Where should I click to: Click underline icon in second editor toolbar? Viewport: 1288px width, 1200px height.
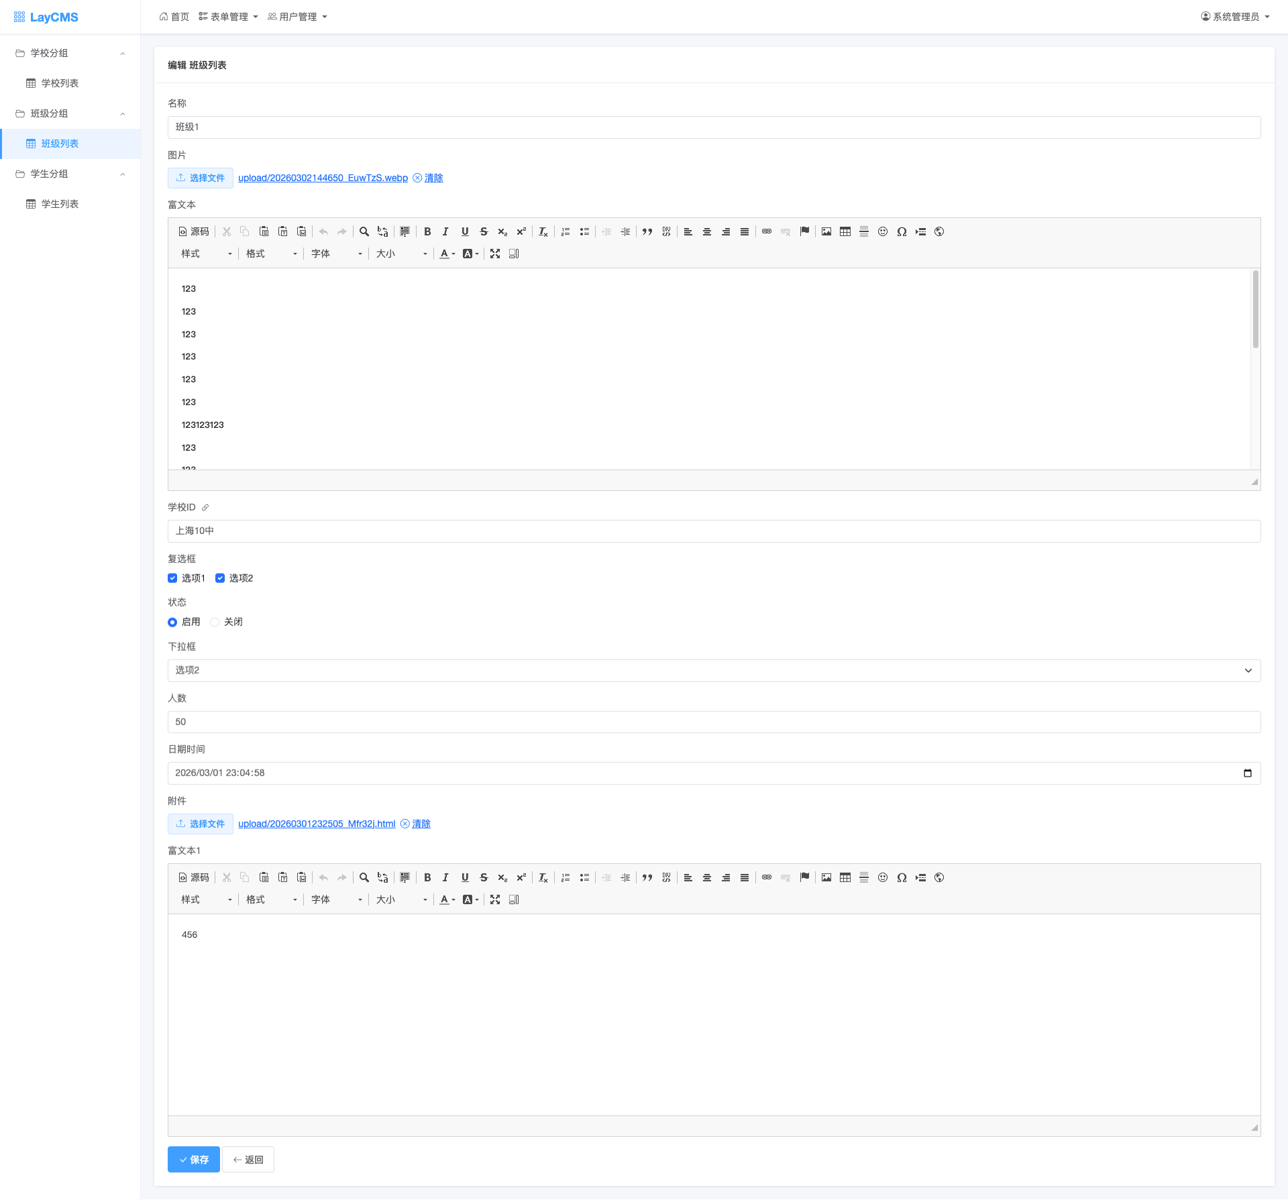tap(465, 877)
